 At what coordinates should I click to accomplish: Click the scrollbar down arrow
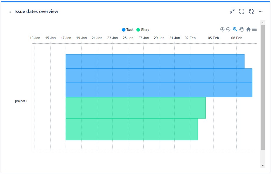tap(263, 165)
